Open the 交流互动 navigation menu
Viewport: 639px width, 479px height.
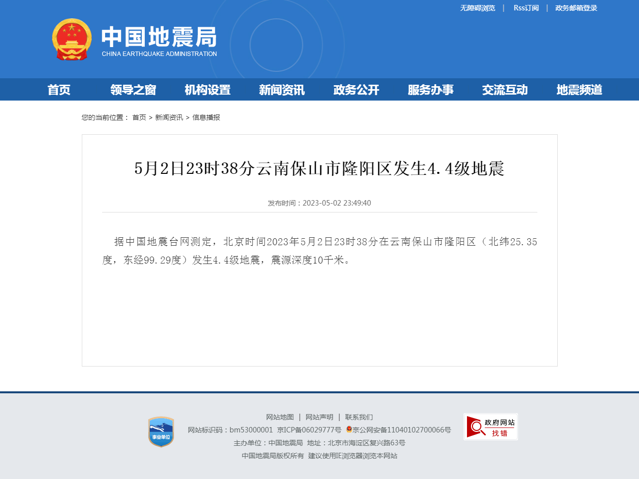tap(505, 90)
